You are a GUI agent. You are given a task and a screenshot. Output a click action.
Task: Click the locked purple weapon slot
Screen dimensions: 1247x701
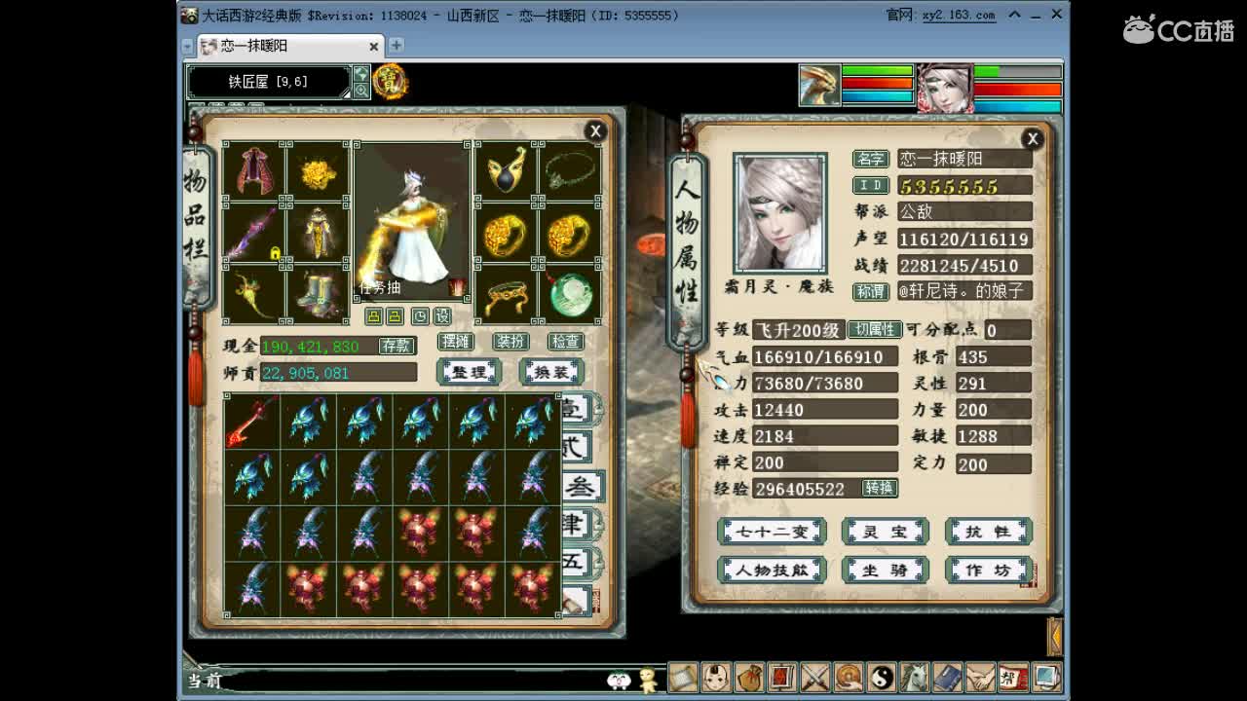(254, 234)
